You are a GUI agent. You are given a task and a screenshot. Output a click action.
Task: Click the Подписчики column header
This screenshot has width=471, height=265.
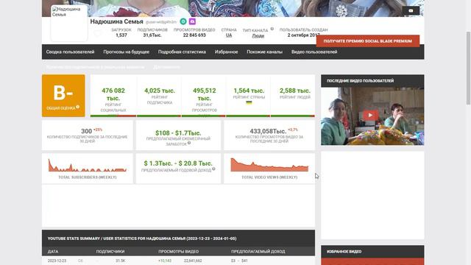(110, 252)
